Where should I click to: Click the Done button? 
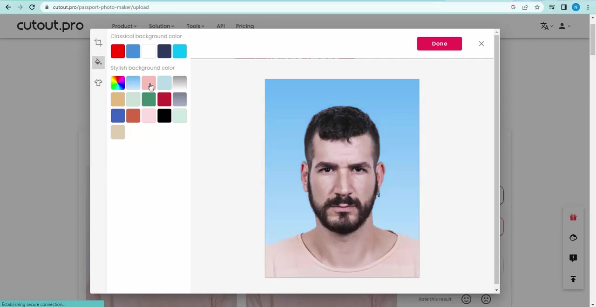439,43
